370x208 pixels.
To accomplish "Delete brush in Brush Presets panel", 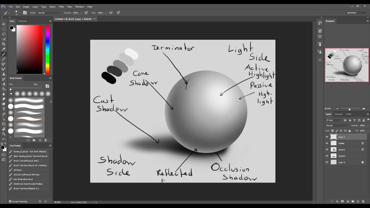I will click(x=45, y=140).
